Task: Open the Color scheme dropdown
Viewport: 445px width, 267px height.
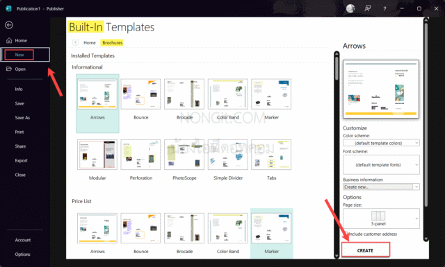Action: click(x=381, y=143)
